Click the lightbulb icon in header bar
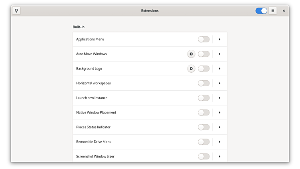The width and height of the screenshot is (300, 169). pyautogui.click(x=16, y=11)
